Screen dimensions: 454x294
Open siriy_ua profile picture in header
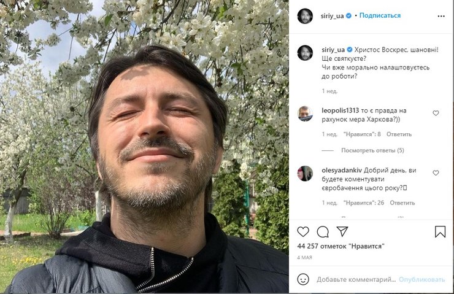click(305, 16)
